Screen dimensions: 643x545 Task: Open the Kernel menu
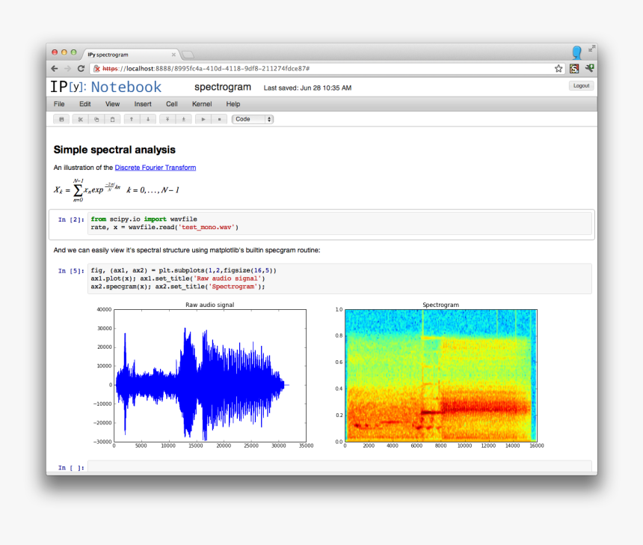pos(201,104)
